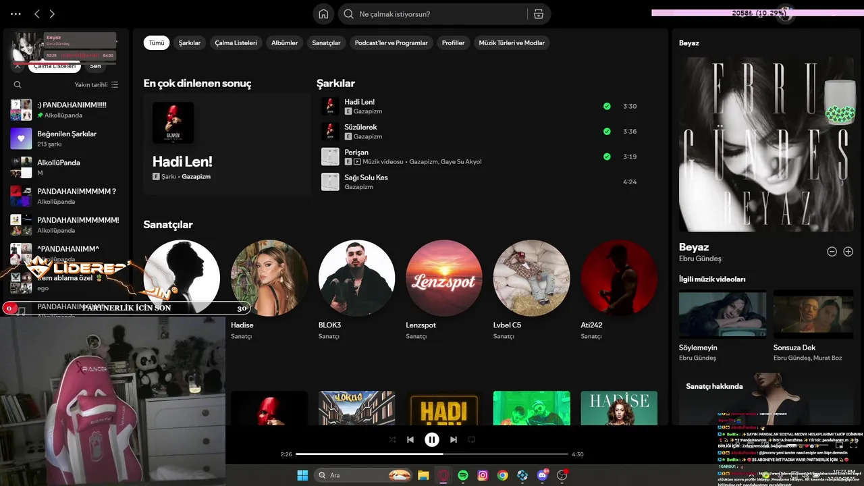The image size is (864, 486).
Task: Open the three-dots app menu
Action: (16, 14)
